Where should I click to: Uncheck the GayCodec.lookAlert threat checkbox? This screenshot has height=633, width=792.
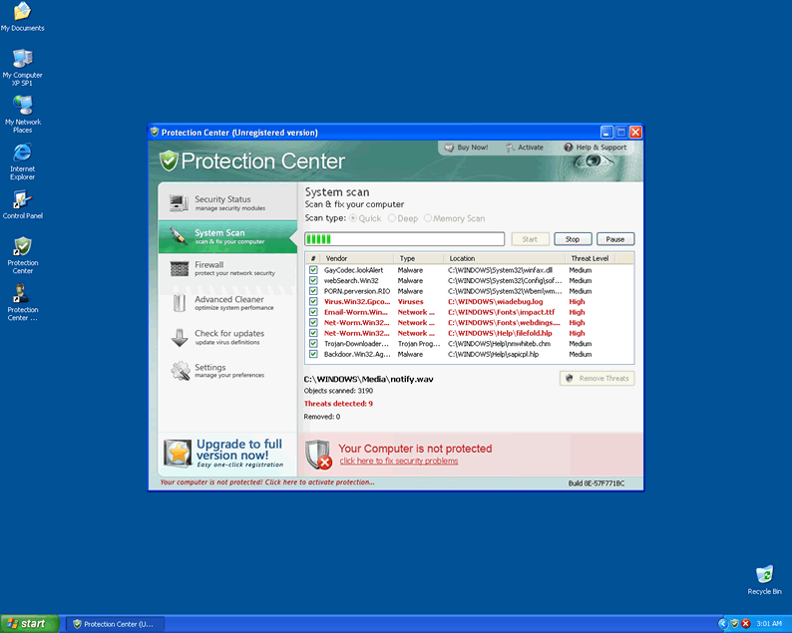point(313,270)
